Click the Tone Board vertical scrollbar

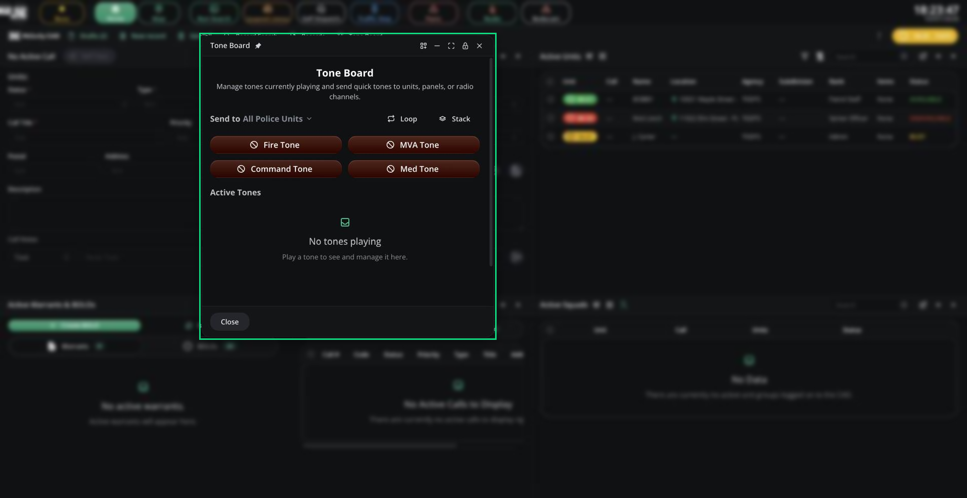491,162
